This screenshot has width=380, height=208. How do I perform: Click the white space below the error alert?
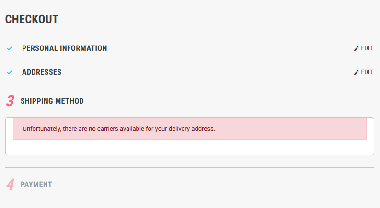click(x=189, y=147)
